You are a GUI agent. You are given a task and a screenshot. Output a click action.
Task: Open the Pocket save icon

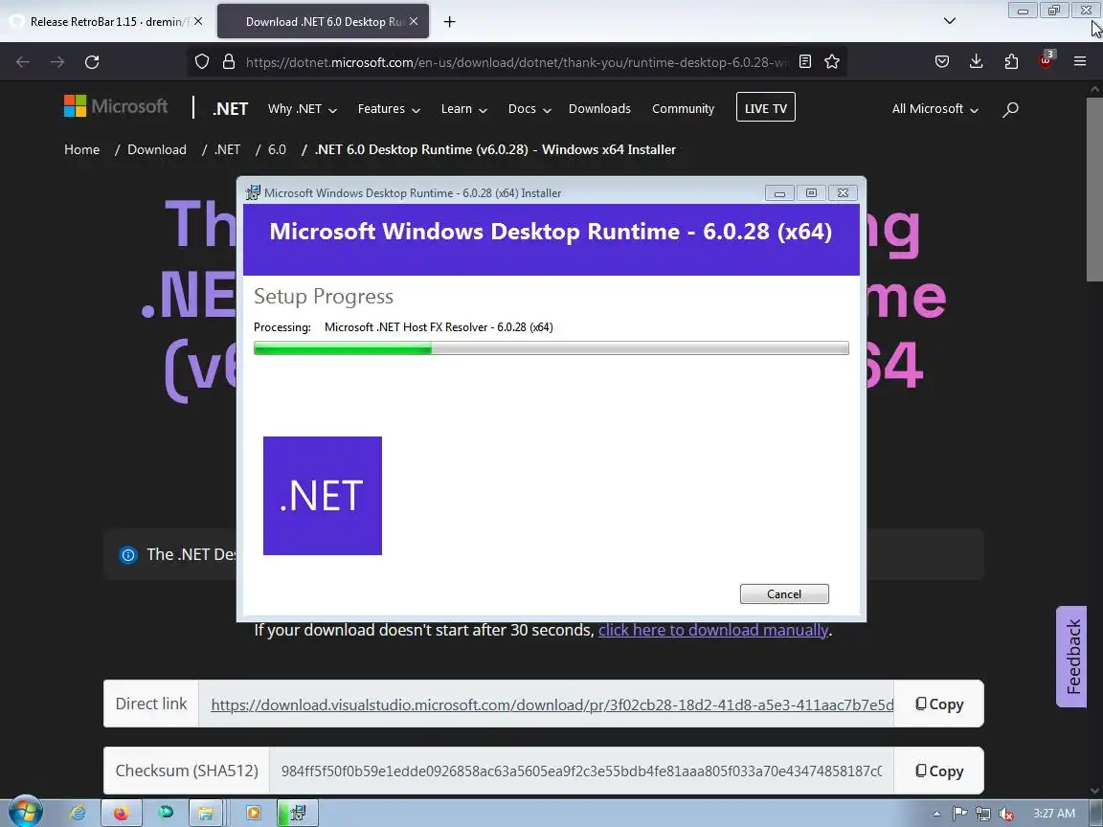[942, 62]
